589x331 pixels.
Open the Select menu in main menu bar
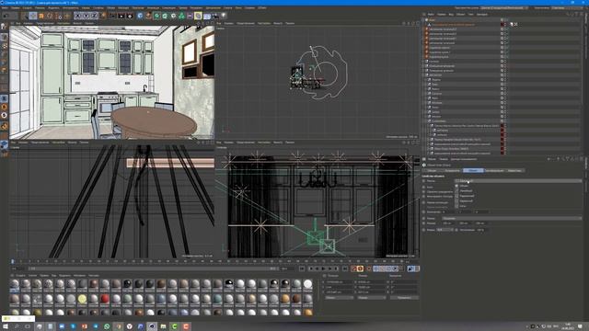tap(53, 7)
